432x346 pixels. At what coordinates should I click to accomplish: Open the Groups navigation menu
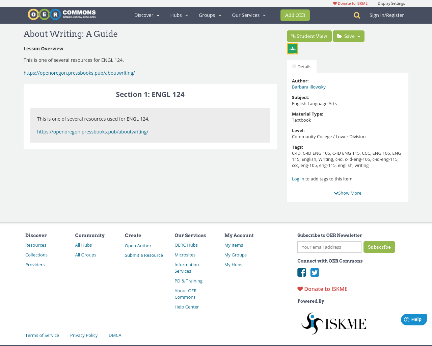click(210, 15)
